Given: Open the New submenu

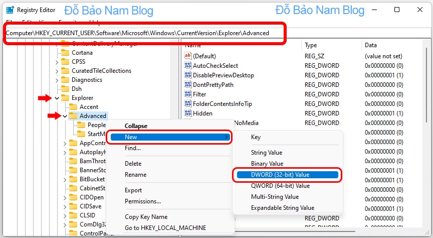Looking at the screenshot, I should [170, 137].
